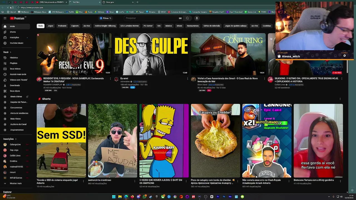Click MaxMRM GAMEPLAY channel avatar
The height and width of the screenshot is (200, 356).
39,79
